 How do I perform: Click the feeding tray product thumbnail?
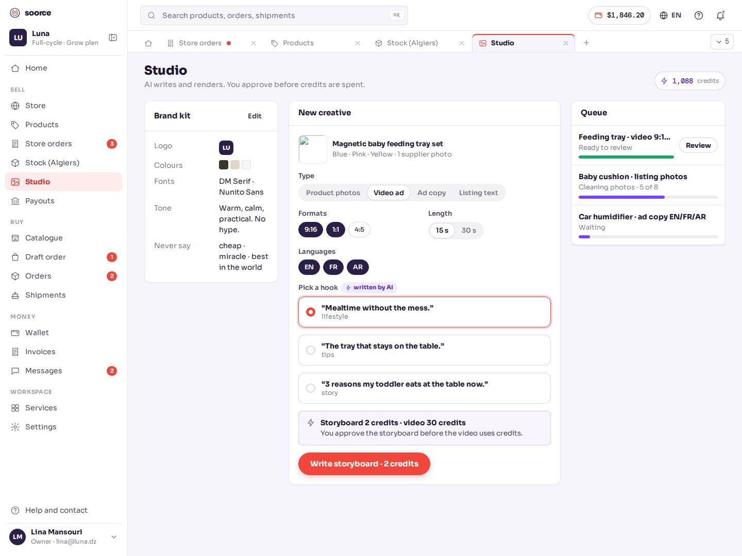[313, 149]
